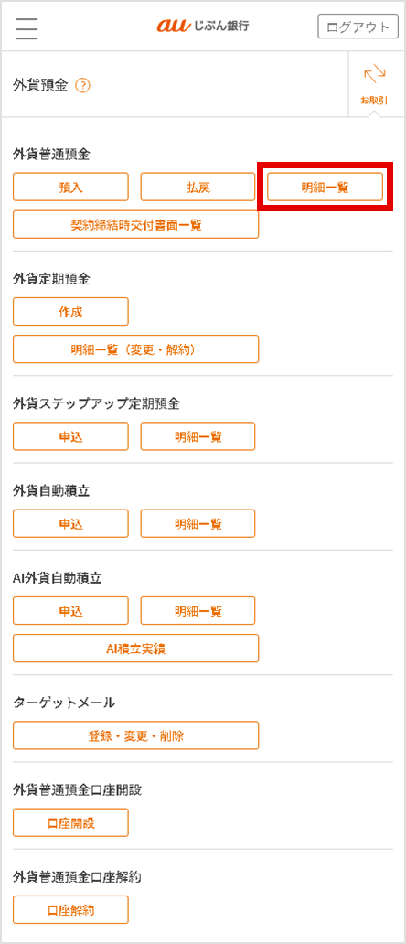Click the ログアウト button
Viewport: 406px width, 944px height.
pos(358,27)
